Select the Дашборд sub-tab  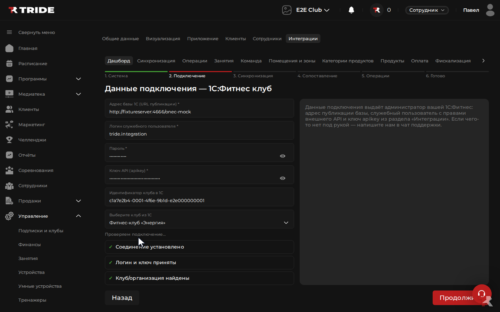click(119, 61)
